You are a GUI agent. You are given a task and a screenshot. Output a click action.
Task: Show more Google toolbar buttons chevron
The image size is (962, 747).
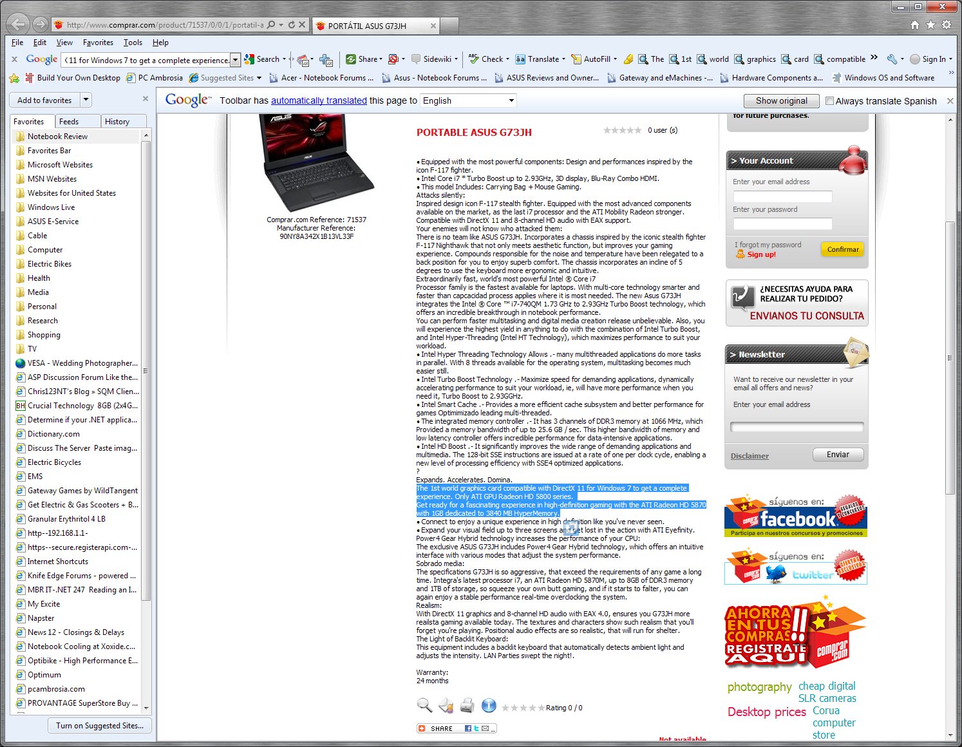click(x=874, y=58)
